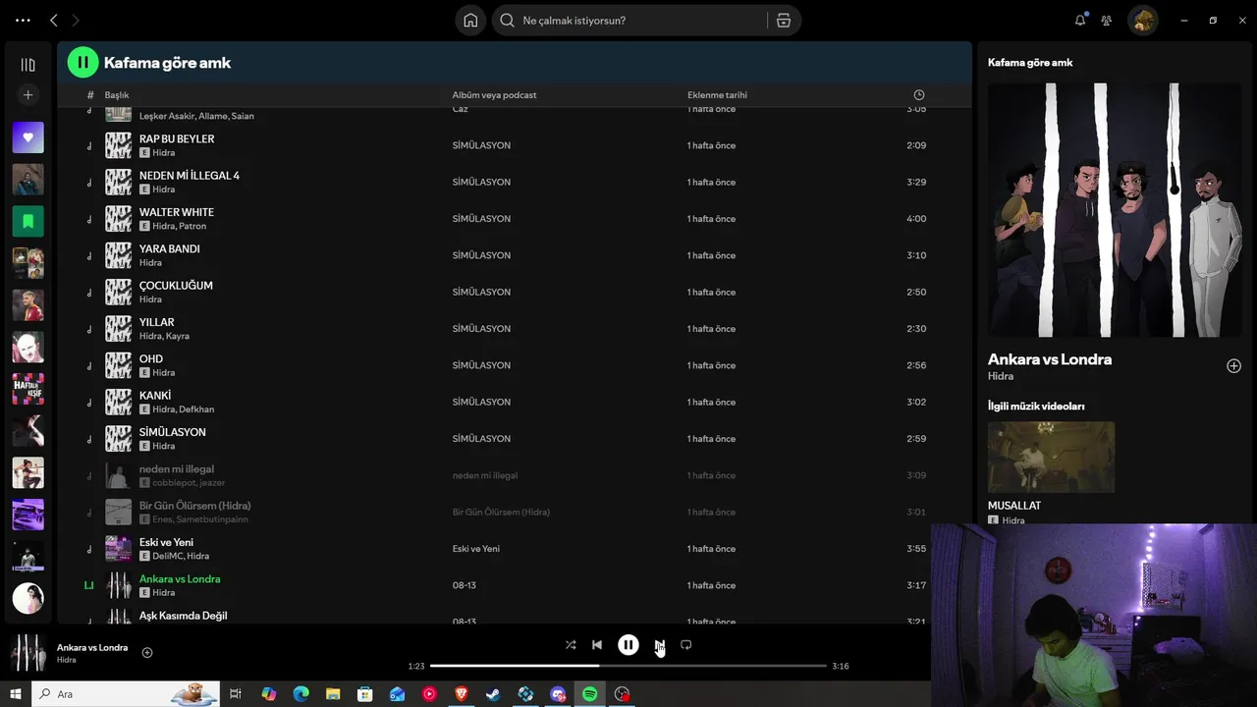Add Ankara vs Londra from the right panel plus
This screenshot has width=1257, height=707.
tap(1233, 366)
